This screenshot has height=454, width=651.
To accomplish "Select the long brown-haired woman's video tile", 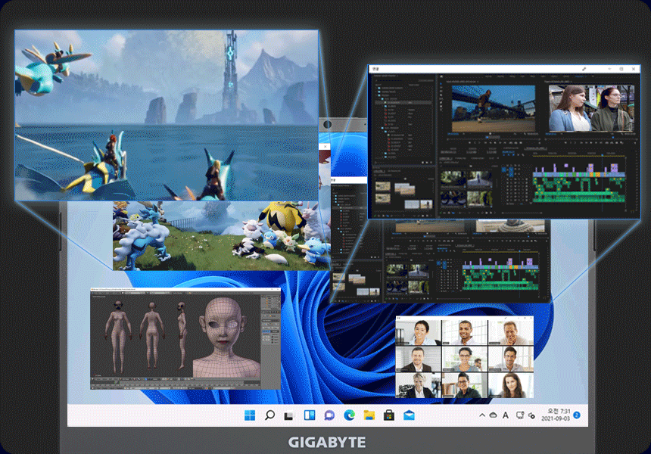I will point(511,384).
